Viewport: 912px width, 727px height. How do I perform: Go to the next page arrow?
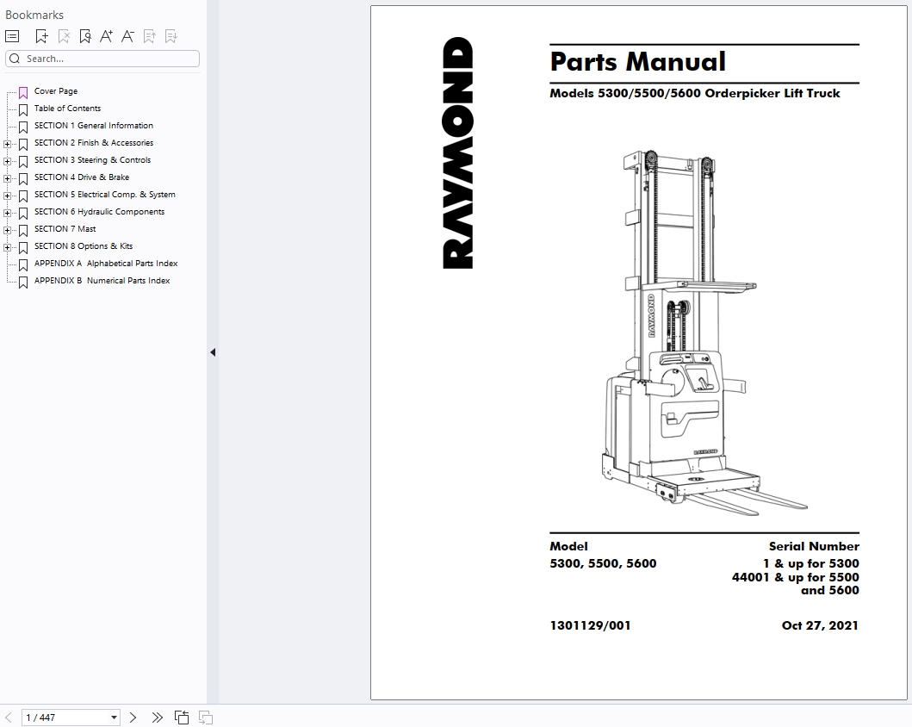[x=133, y=716]
